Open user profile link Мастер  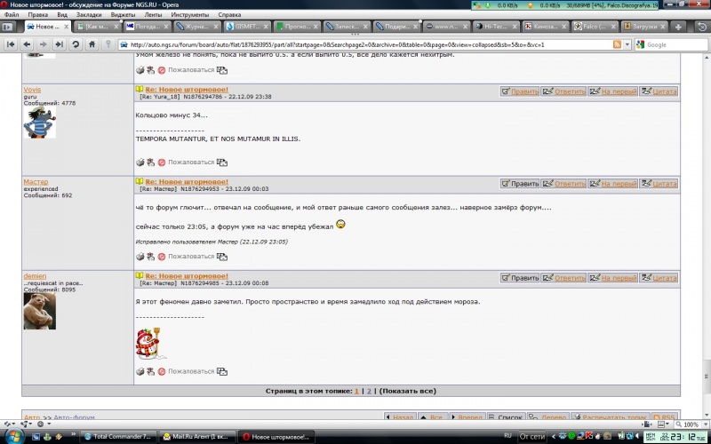(x=36, y=182)
